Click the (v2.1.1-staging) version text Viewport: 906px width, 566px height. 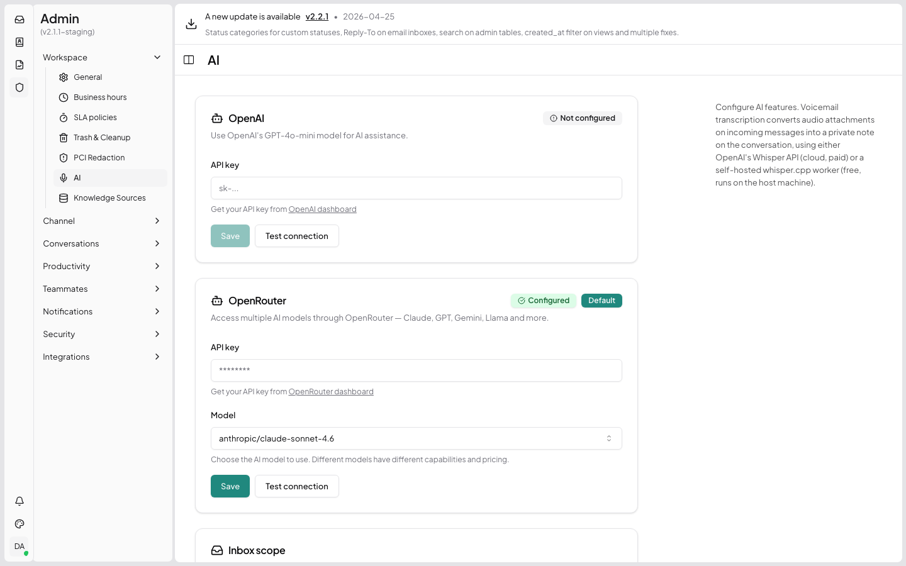pyautogui.click(x=67, y=32)
